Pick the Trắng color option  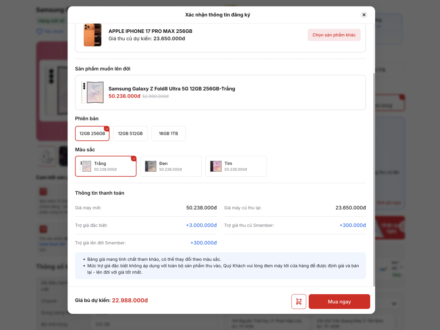click(x=106, y=166)
